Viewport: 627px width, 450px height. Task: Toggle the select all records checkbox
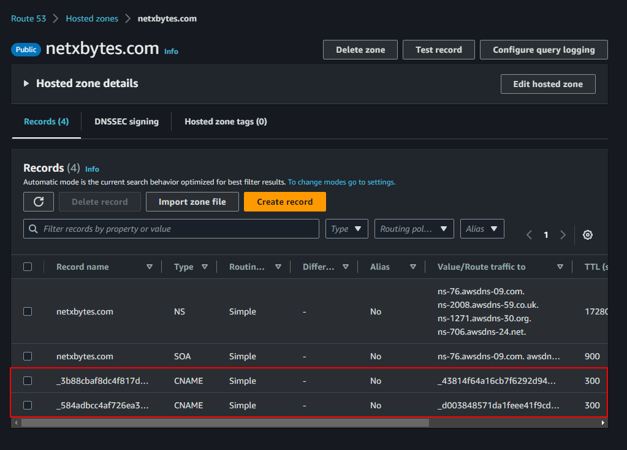point(28,267)
